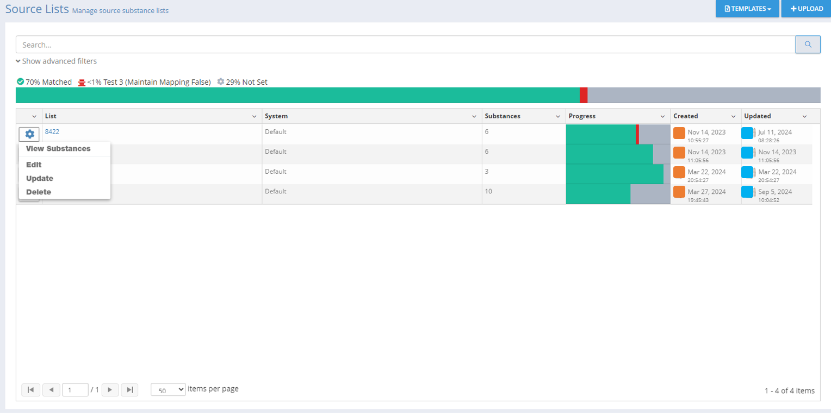Expand Show advanced filters
This screenshot has width=831, height=416.
point(57,61)
